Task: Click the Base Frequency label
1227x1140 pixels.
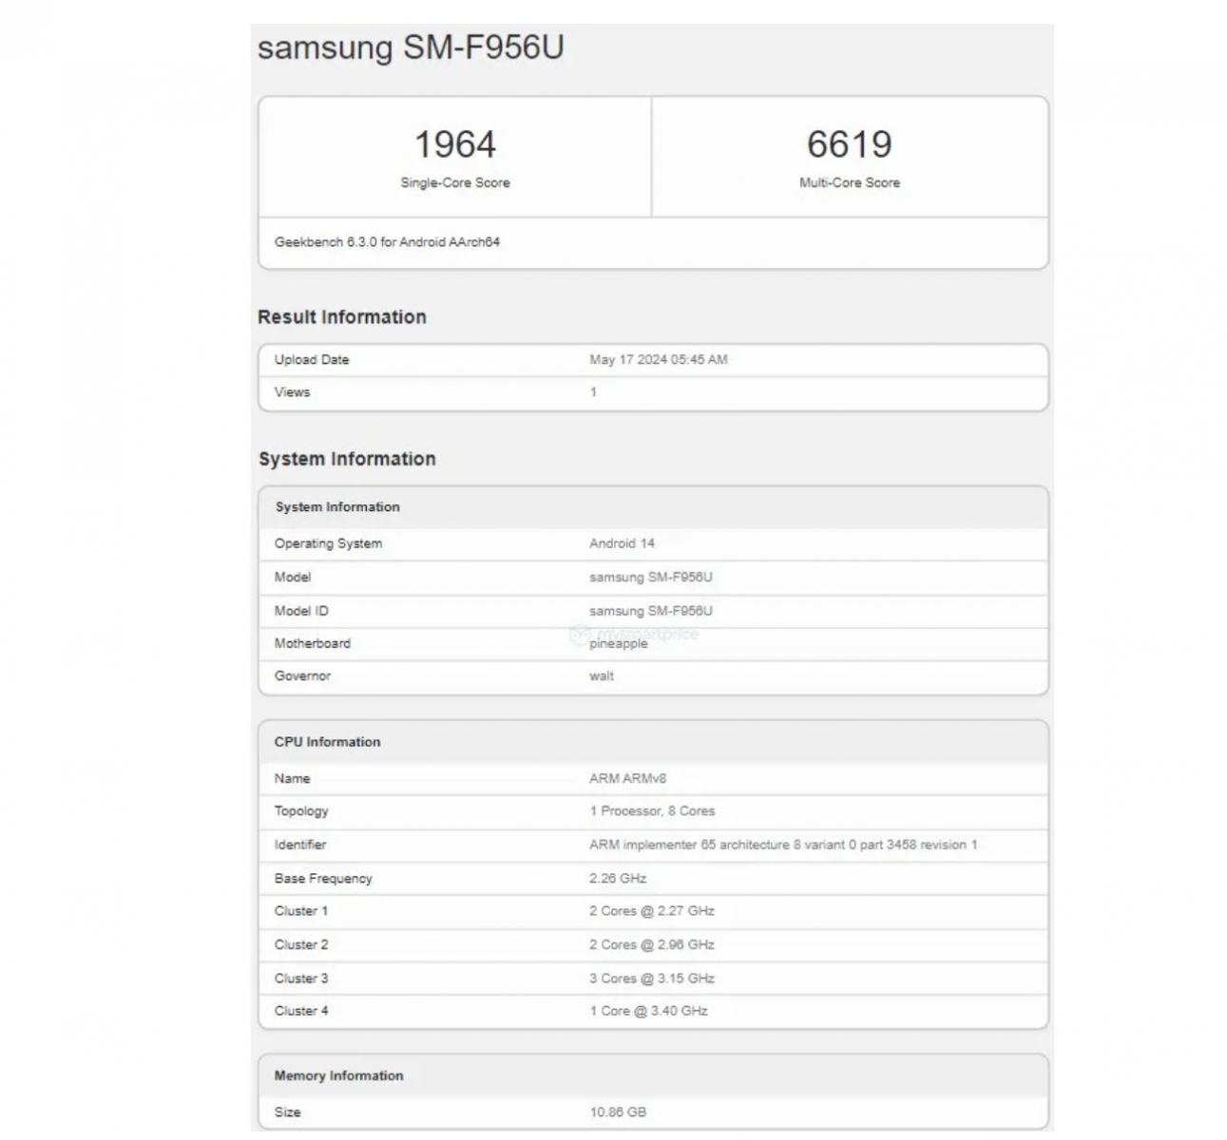Action: click(323, 879)
